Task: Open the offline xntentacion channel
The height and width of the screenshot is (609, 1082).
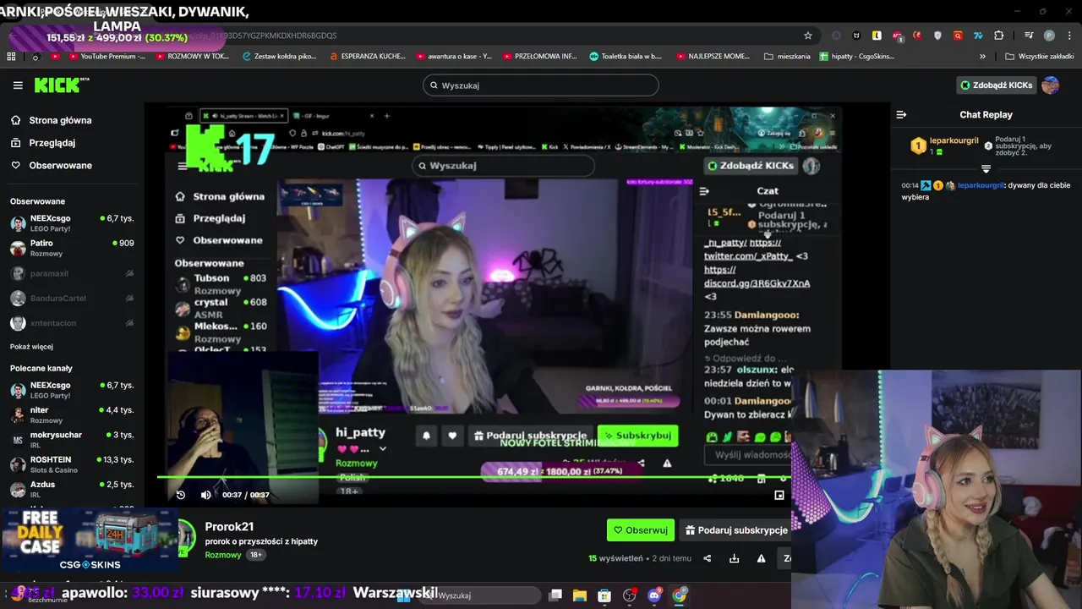Action: (71, 323)
